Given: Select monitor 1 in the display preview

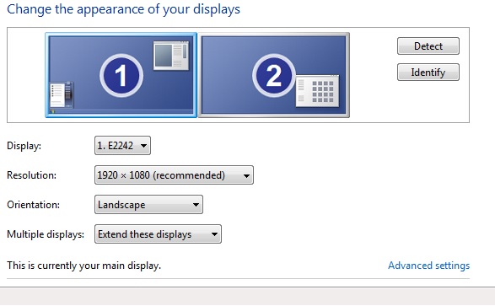Looking at the screenshot, I should 121,75.
